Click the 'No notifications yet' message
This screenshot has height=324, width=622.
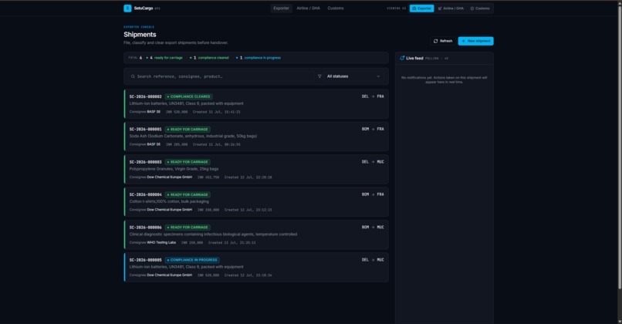[445, 79]
